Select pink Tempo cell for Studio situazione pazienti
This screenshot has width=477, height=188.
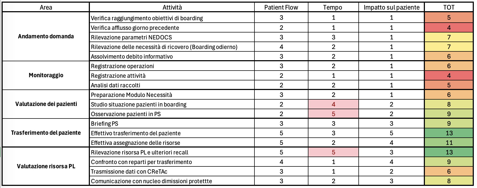coord(333,104)
